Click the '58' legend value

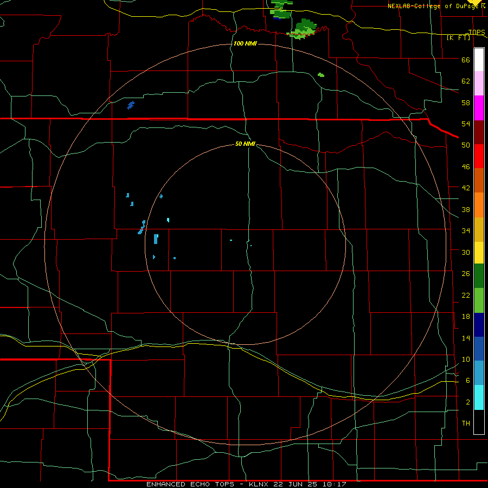466,102
